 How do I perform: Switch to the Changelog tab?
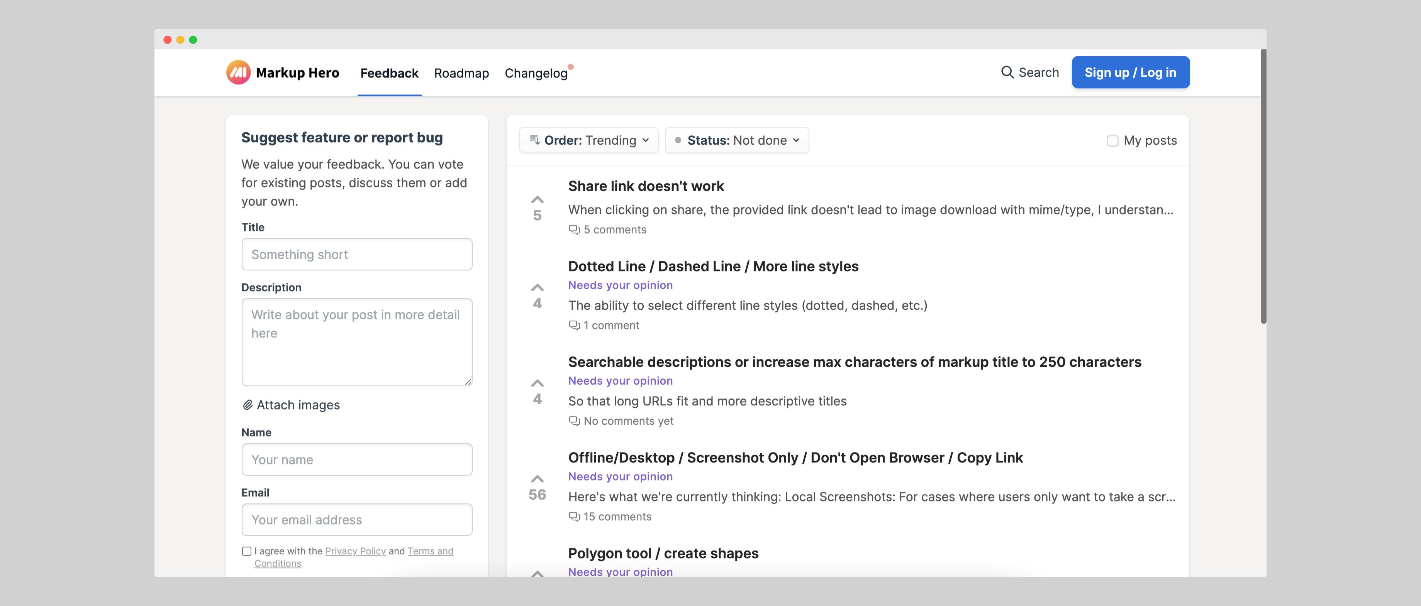[536, 73]
